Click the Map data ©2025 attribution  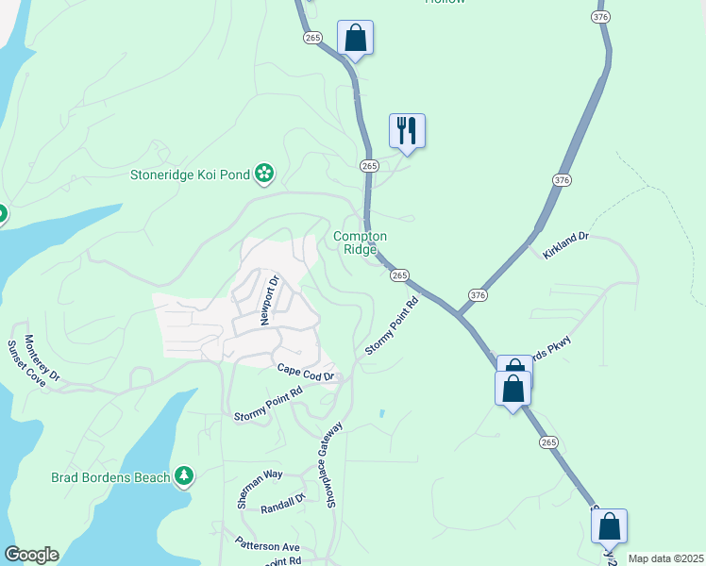point(666,558)
